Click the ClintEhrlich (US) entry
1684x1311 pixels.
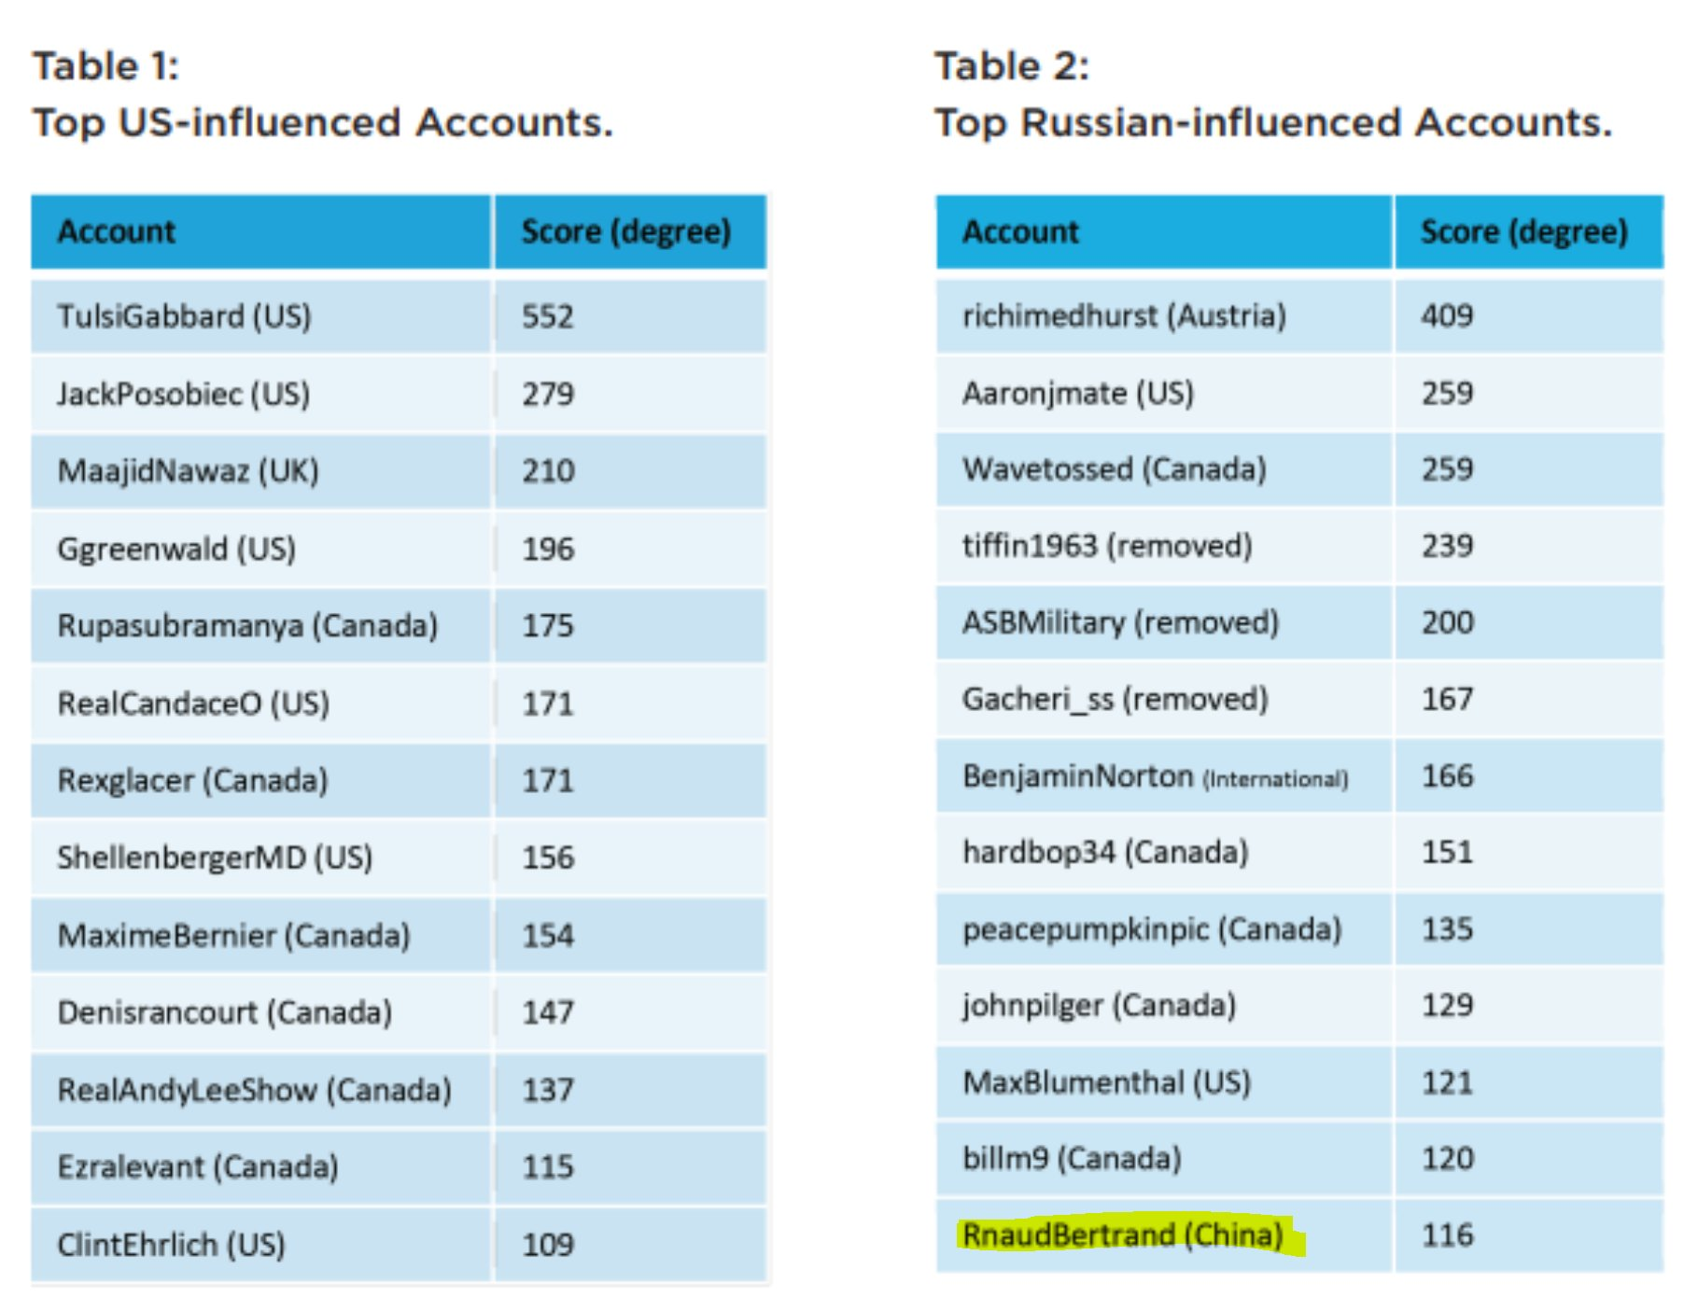tap(171, 1244)
